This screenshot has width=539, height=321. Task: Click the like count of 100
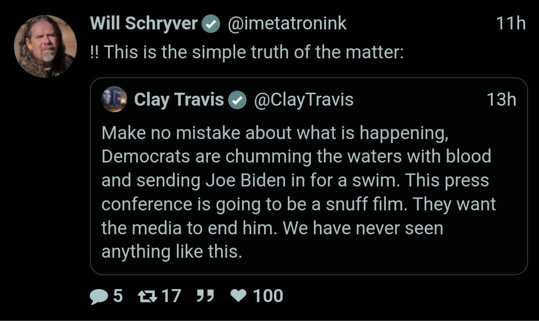pos(268,296)
